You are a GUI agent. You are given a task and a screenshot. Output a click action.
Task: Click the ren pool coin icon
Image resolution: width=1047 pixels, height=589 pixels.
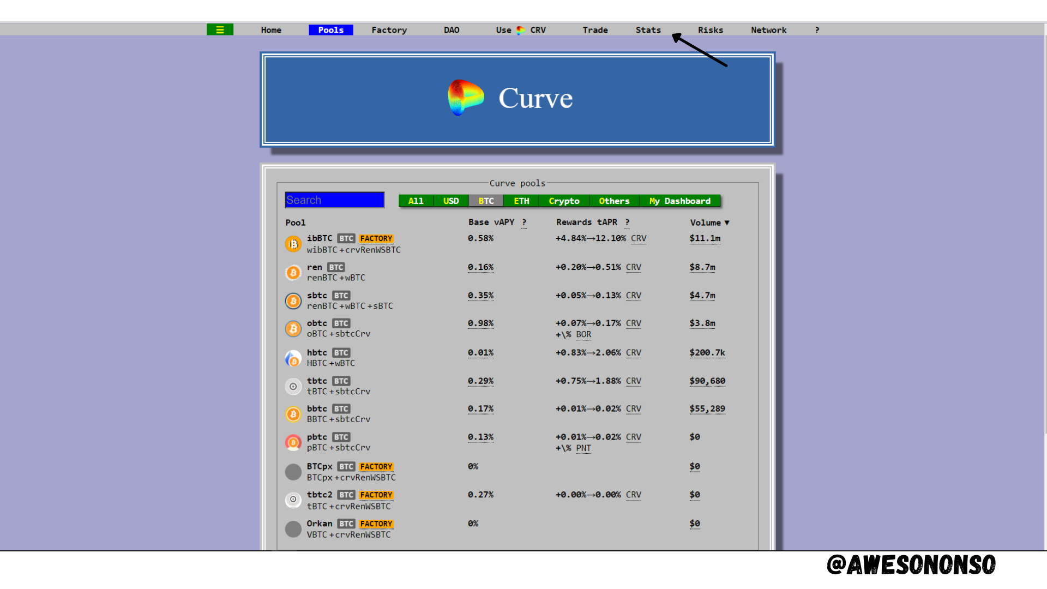point(293,273)
